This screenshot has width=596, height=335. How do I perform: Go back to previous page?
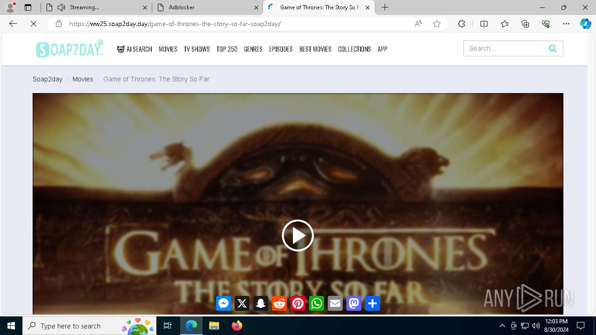pyautogui.click(x=13, y=24)
